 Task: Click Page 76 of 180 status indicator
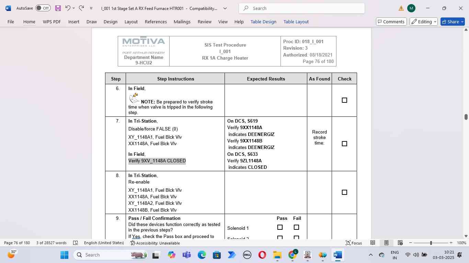(17, 243)
